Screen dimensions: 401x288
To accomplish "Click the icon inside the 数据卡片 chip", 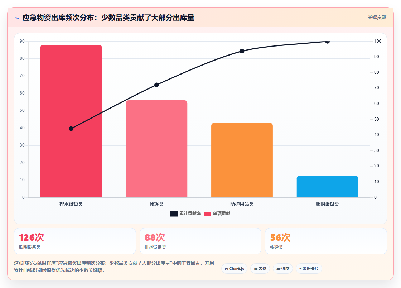I will 300,269.
